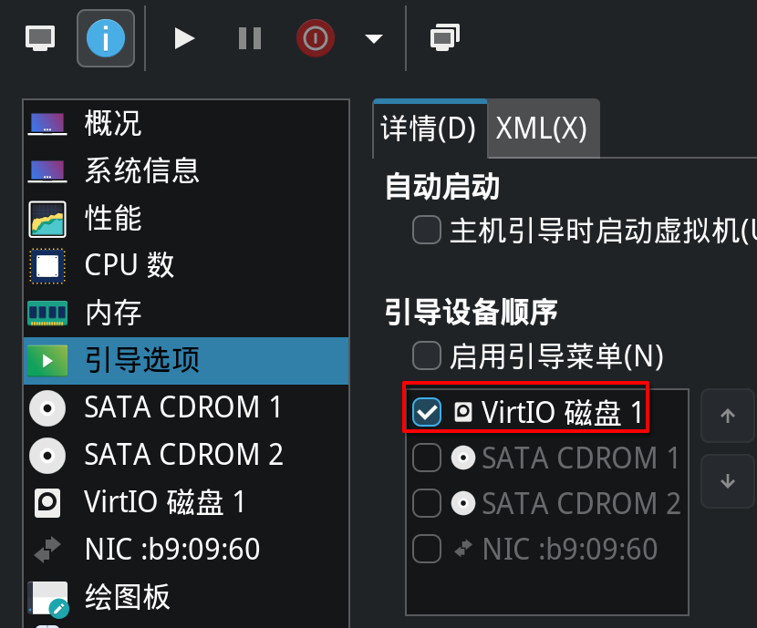Check SATA CDROM 1 boot device
This screenshot has width=757, height=628.
point(427,458)
